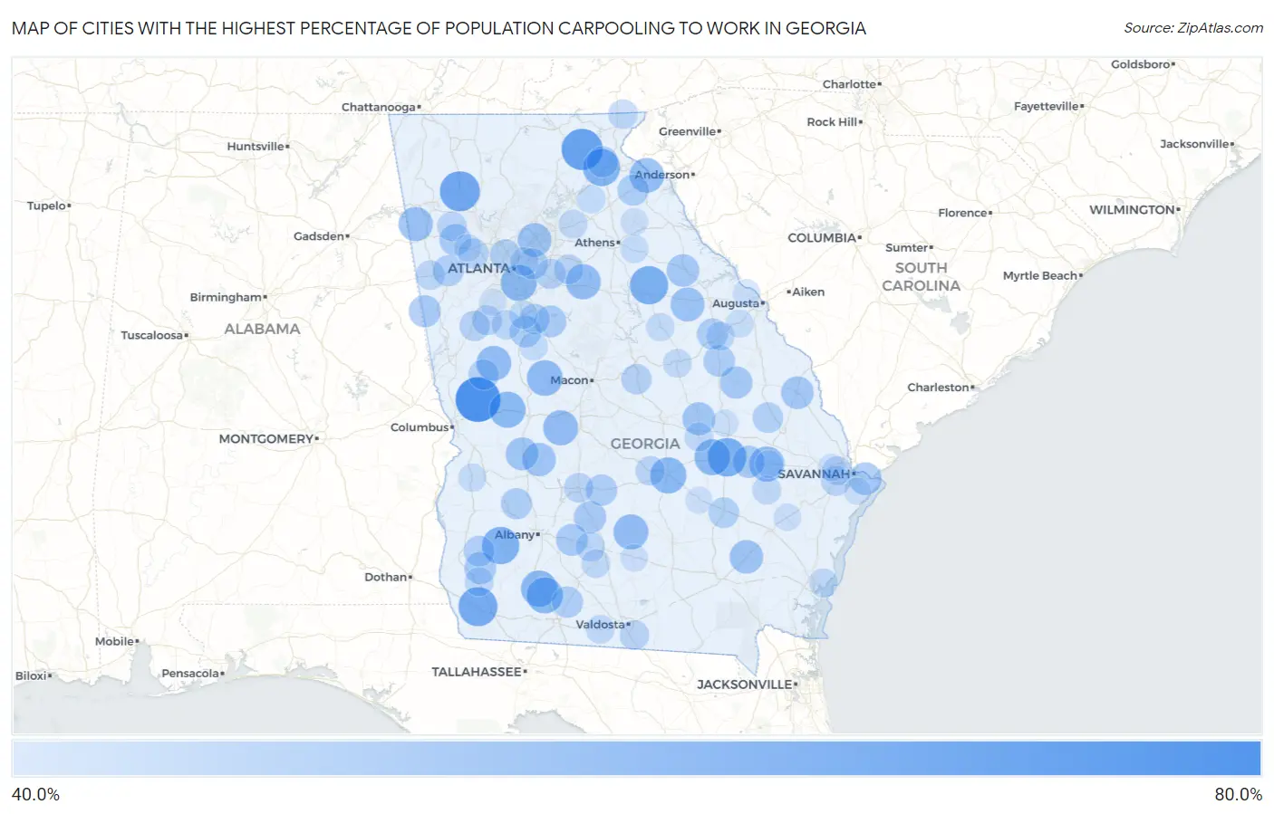Click the Goldsboro city label
1274x814 pixels.
point(1140,64)
